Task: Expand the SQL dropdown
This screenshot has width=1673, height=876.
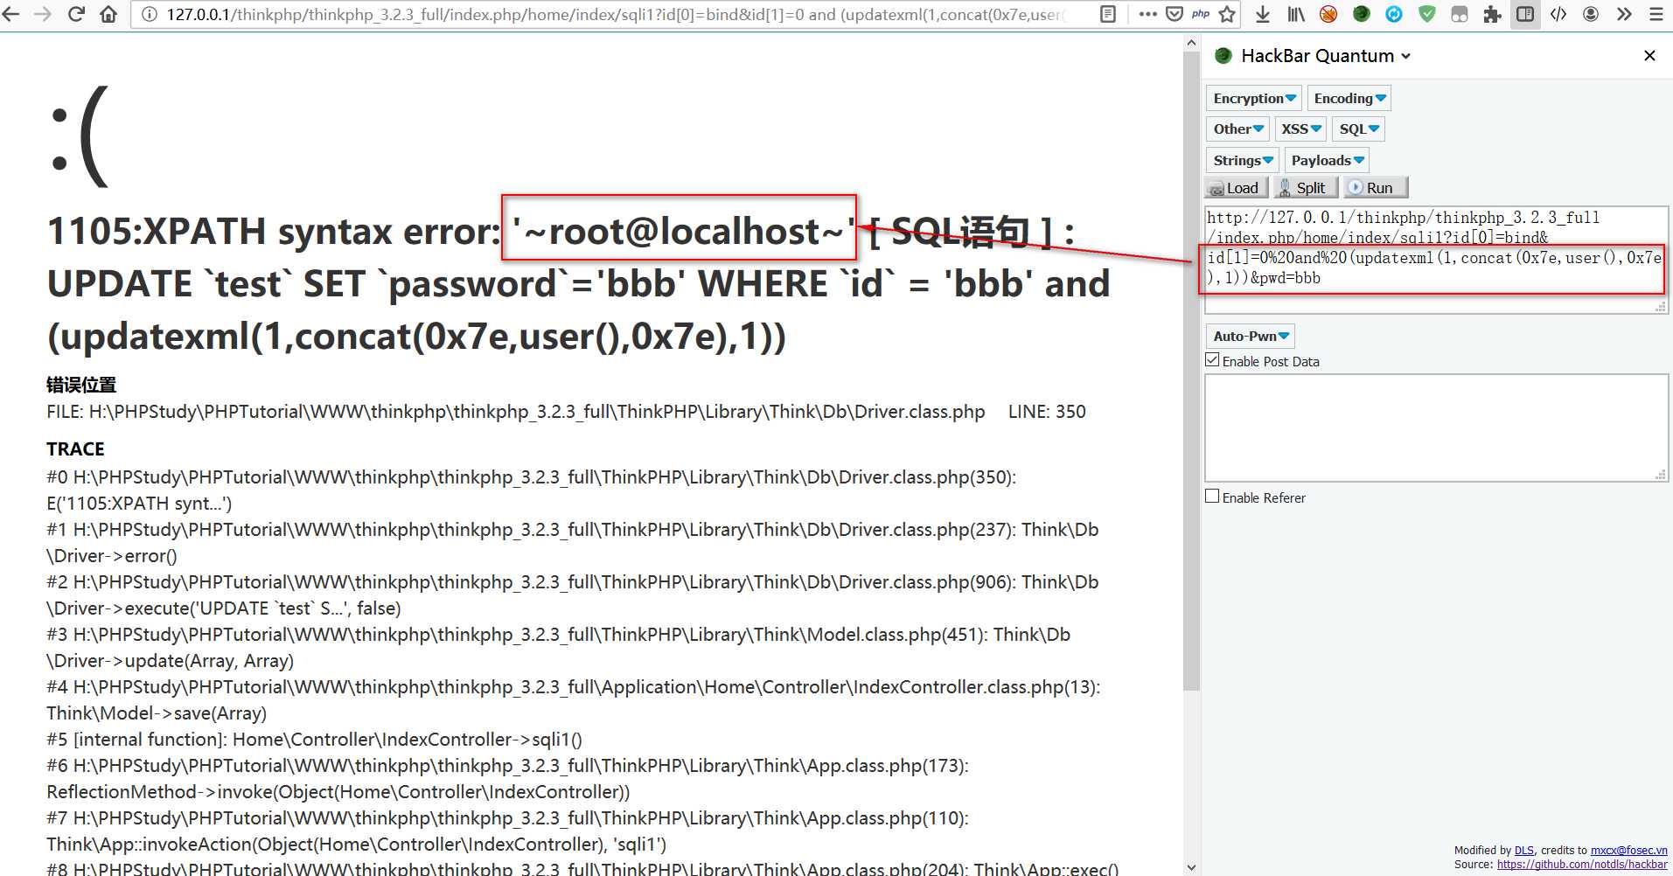Action: pos(1359,129)
